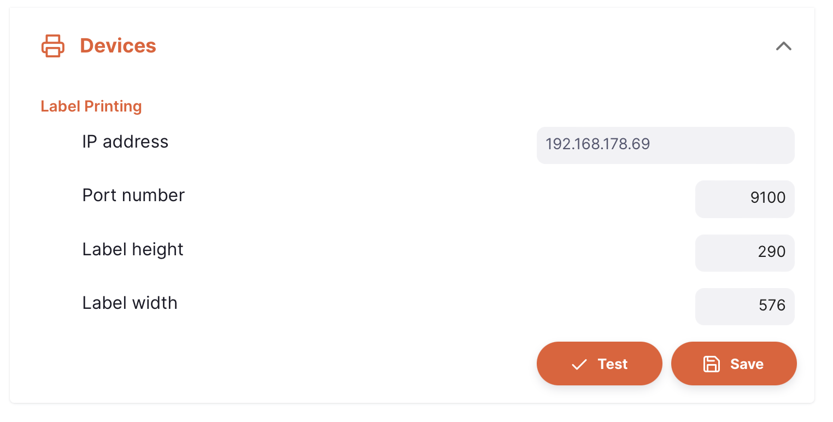This screenshot has height=422, width=833.
Task: Place cursor on the 9100 port value
Action: [768, 198]
